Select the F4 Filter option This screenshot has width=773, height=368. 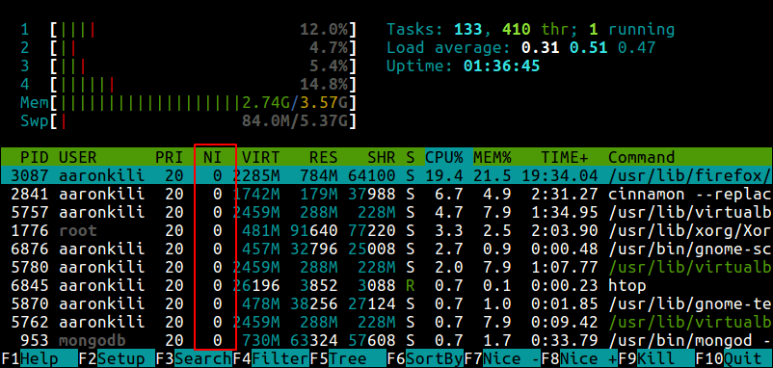coord(271,359)
